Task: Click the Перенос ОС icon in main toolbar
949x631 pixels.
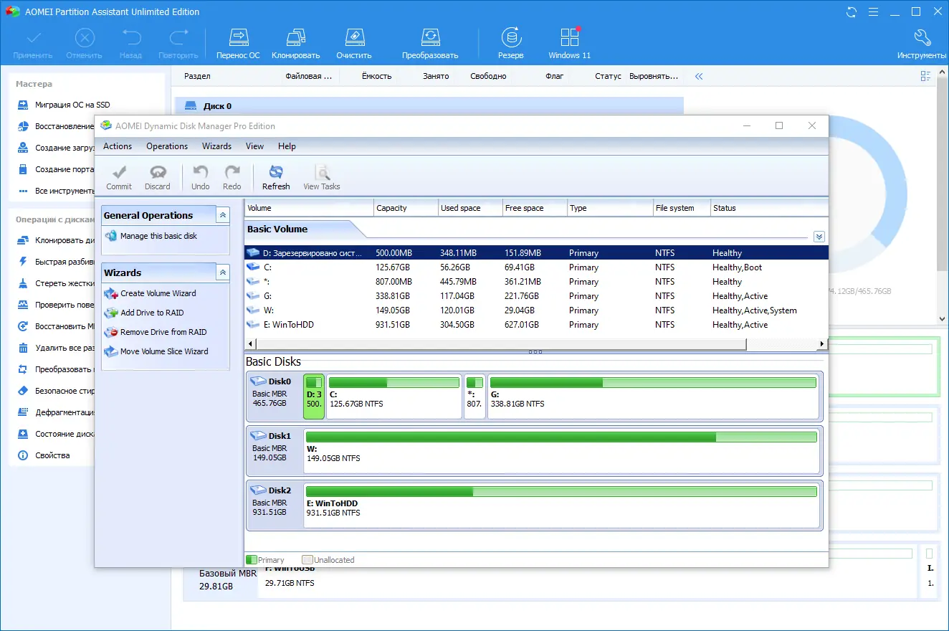Action: click(x=238, y=38)
